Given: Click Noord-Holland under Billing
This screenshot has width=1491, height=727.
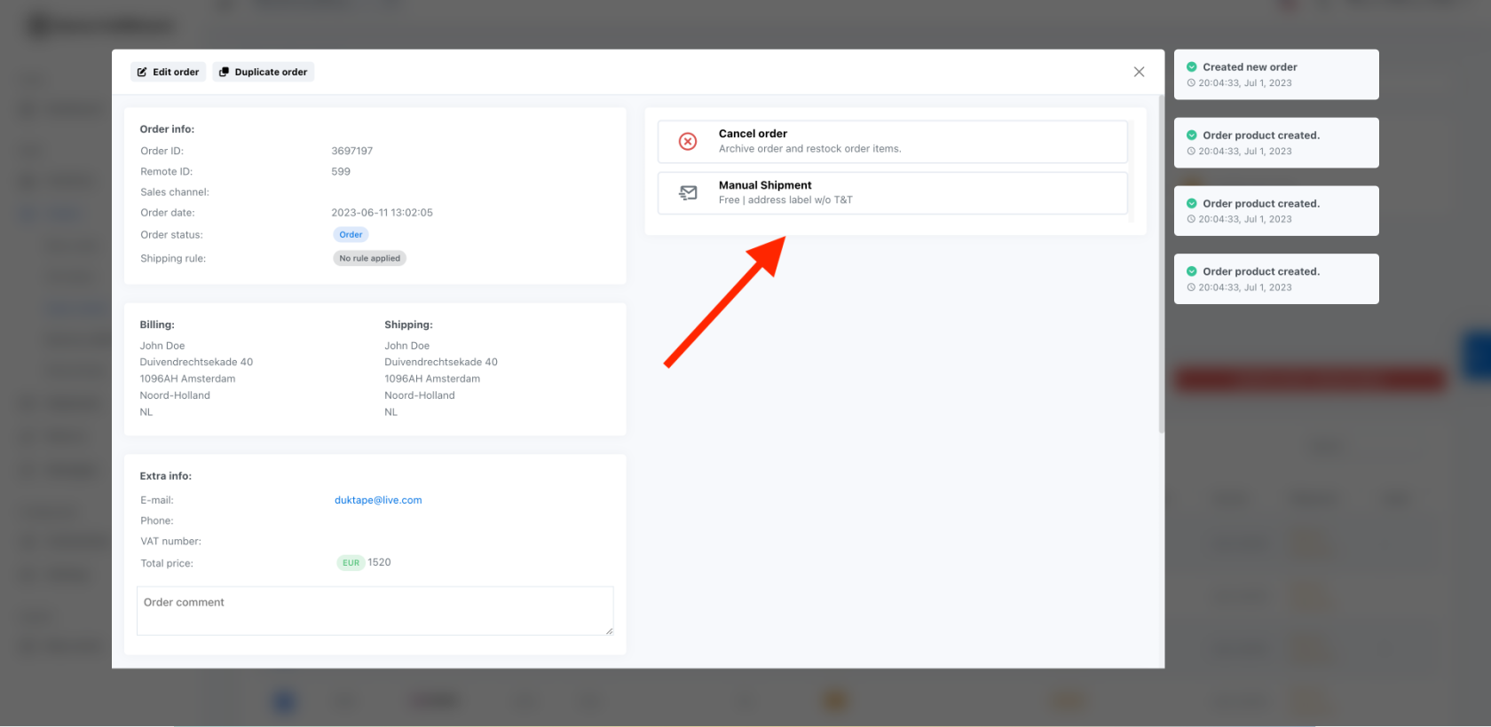Looking at the screenshot, I should [x=175, y=395].
